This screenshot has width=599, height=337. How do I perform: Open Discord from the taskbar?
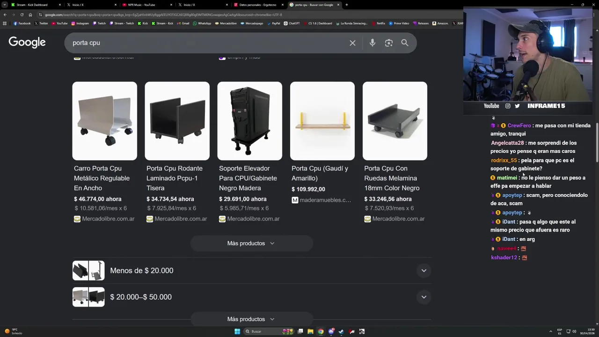(331, 331)
